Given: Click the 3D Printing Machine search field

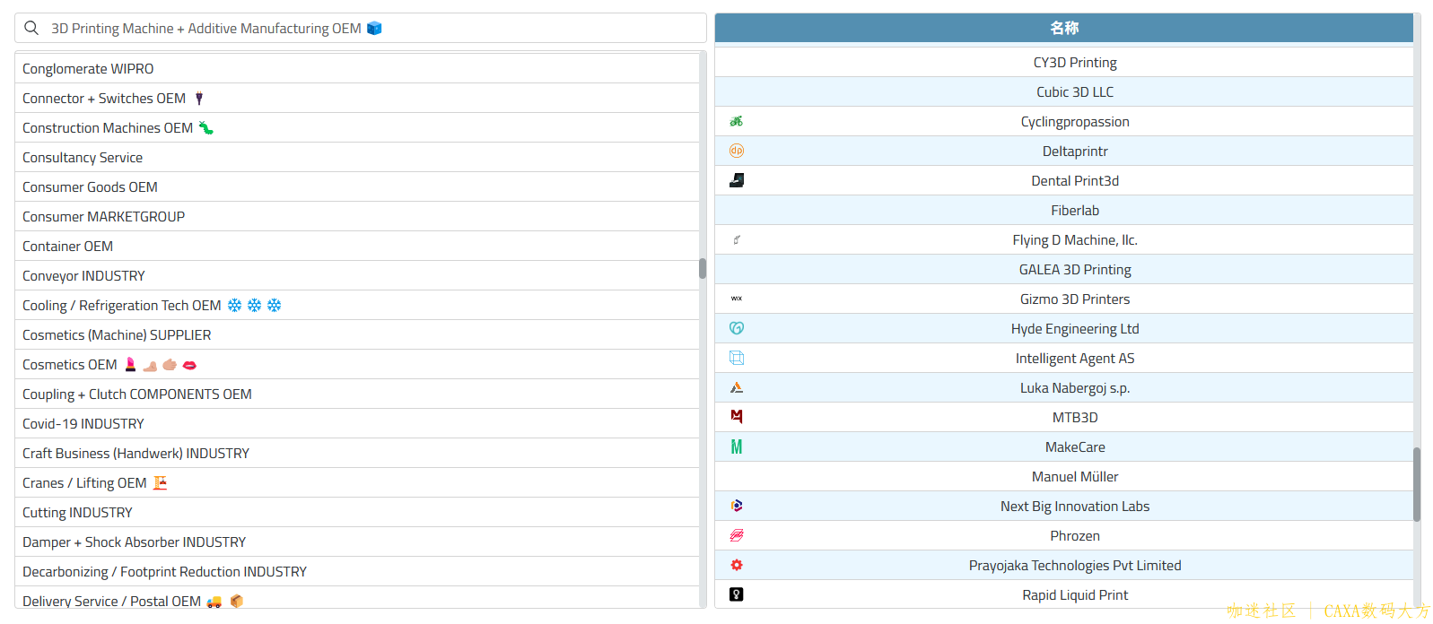Looking at the screenshot, I should click(361, 28).
